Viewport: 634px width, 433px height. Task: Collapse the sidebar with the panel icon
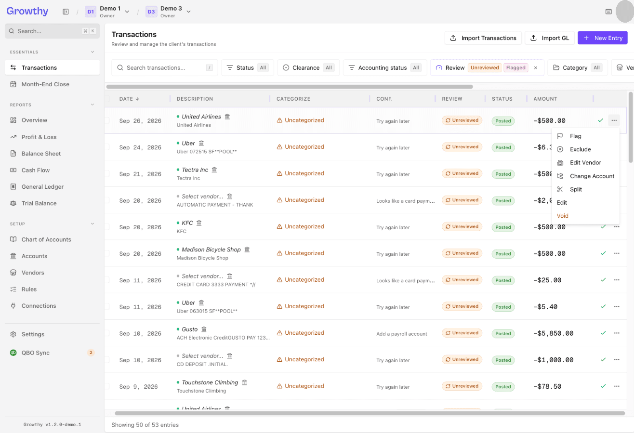66,12
